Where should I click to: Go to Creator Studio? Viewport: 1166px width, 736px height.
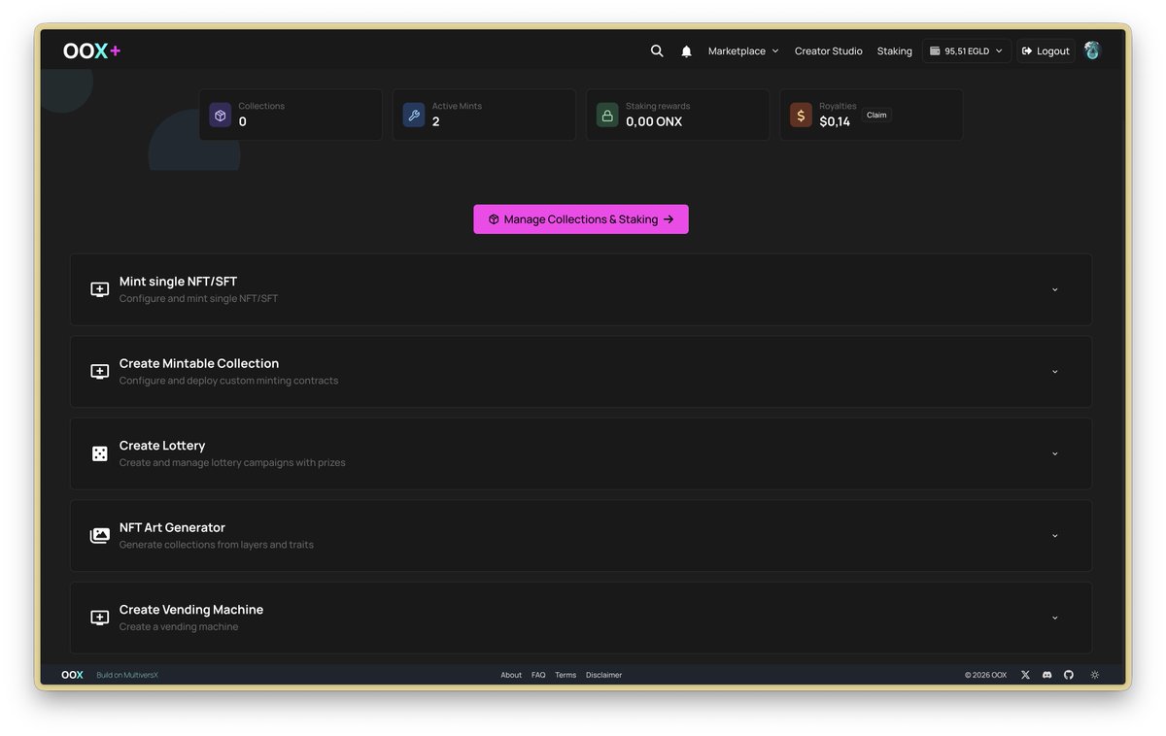pos(828,51)
